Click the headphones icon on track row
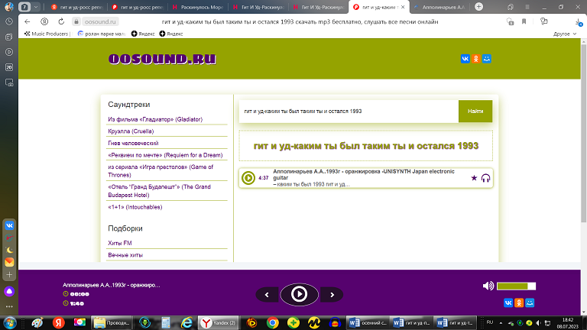The width and height of the screenshot is (587, 330). [485, 178]
